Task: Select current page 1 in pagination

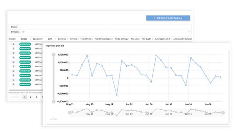Action: coord(24,97)
